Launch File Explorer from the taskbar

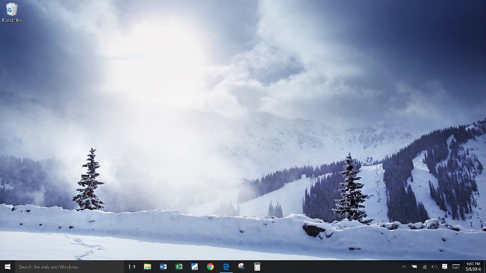pyautogui.click(x=148, y=266)
